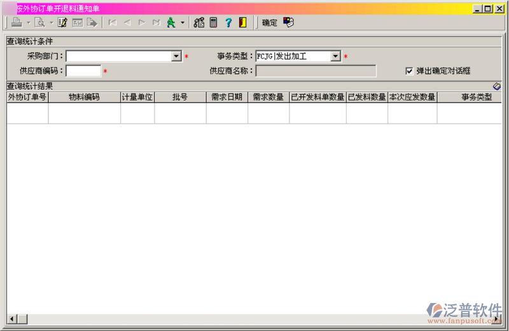Go to the next record

pyautogui.click(x=142, y=22)
